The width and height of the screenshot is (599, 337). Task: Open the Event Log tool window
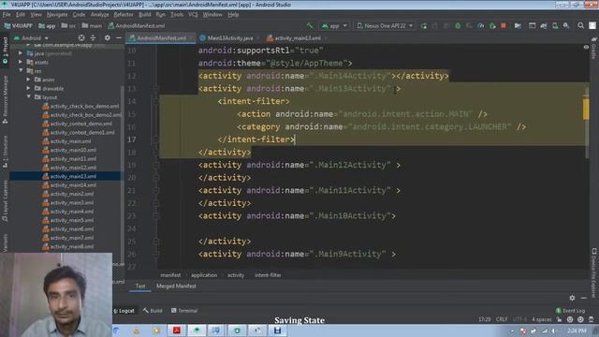tap(570, 311)
